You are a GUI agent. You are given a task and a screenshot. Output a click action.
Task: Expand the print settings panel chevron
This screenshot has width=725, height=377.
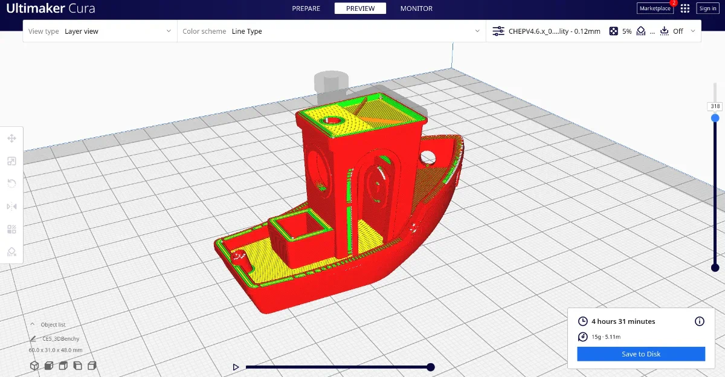click(693, 31)
